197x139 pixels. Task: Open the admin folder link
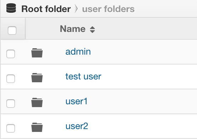78,51
